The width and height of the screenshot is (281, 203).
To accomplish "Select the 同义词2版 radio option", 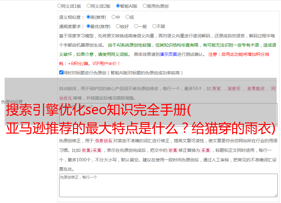I will pyautogui.click(x=89, y=6).
